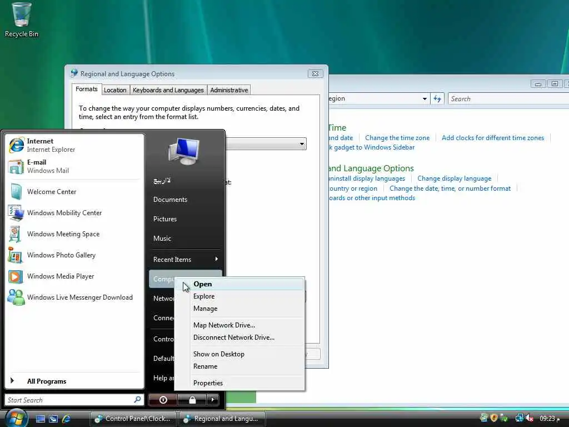
Task: Click gadget to Windows Sidebar link
Action: click(x=372, y=147)
